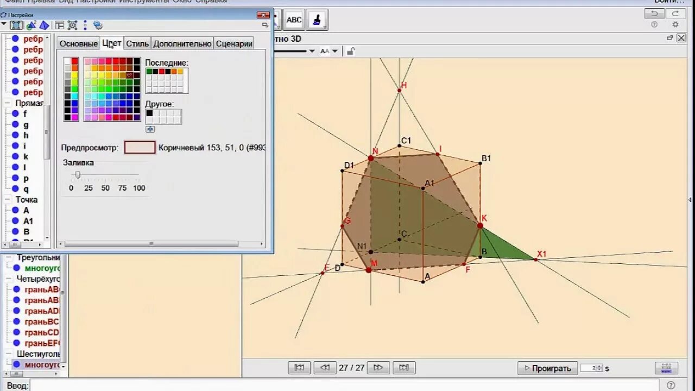Click the detach-window icon in Настройки dialog
This screenshot has height=391, width=695.
[x=265, y=25]
